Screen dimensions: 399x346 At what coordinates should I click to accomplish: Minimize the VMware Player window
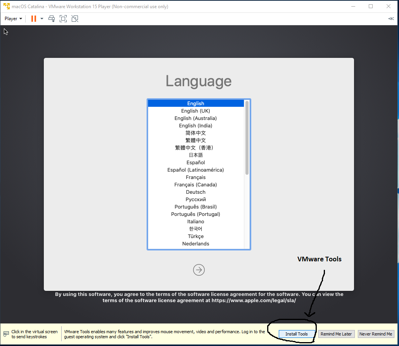353,6
